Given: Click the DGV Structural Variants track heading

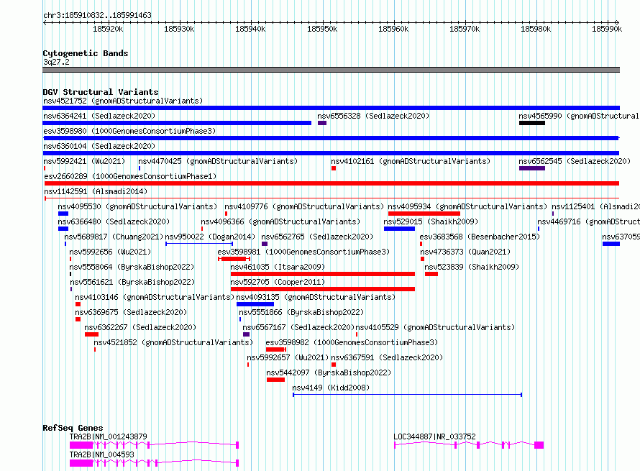Looking at the screenshot, I should 101,92.
